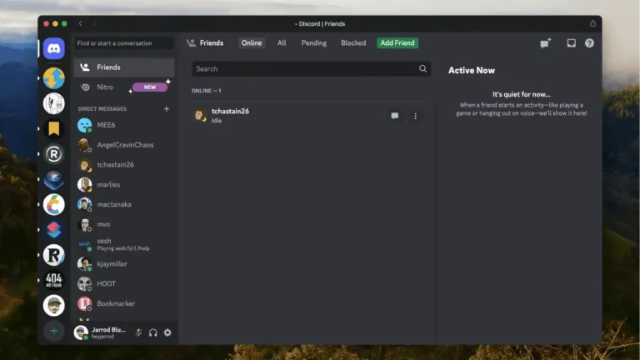Open more options dots for tchastain26

coord(416,116)
